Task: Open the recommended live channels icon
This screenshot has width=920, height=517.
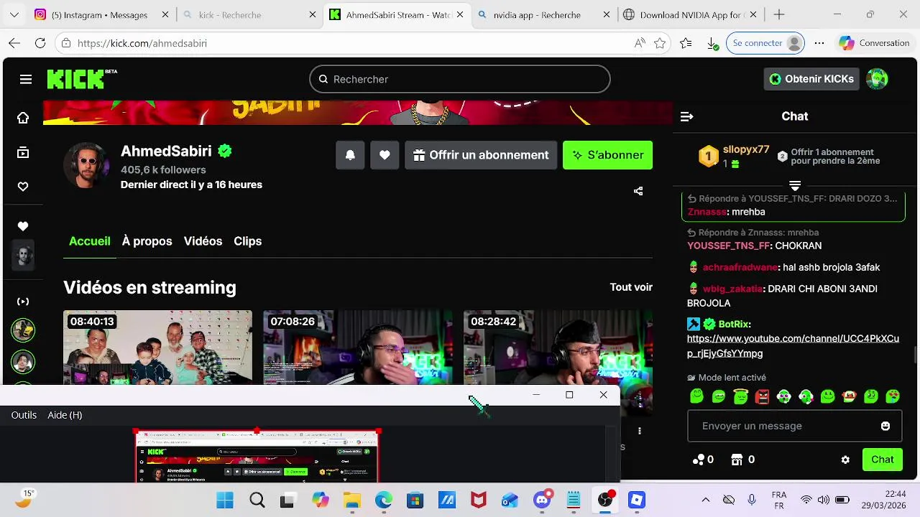Action: point(23,302)
